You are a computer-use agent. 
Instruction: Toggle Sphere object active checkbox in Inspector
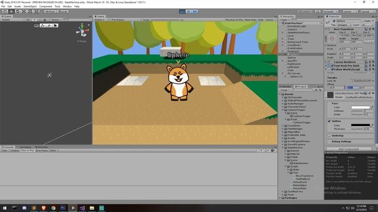[x=334, y=21]
